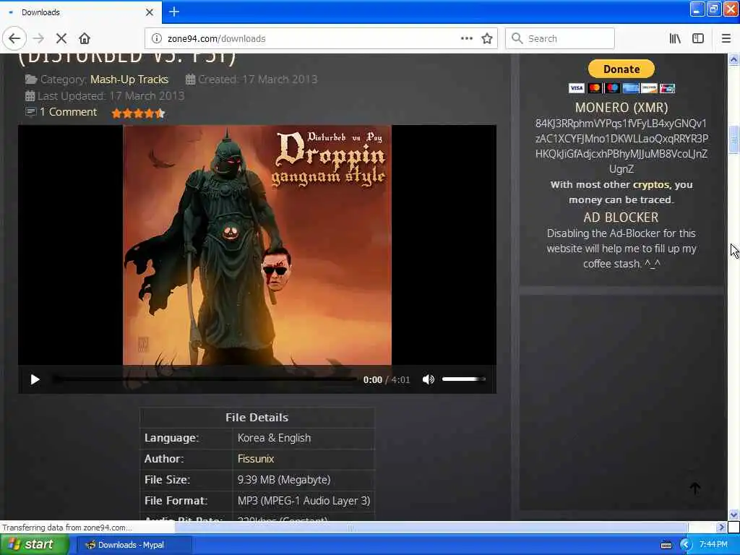
Task: Rate the track using the stars
Action: coord(138,113)
